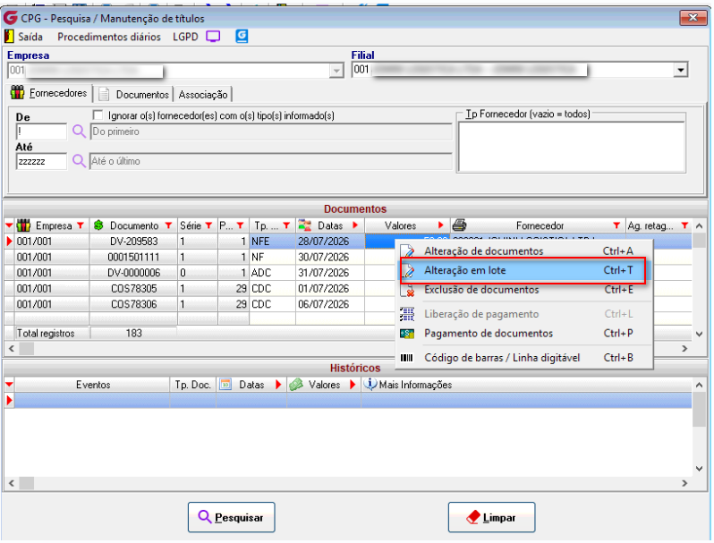Open the Procedimentos diários menu

click(109, 37)
